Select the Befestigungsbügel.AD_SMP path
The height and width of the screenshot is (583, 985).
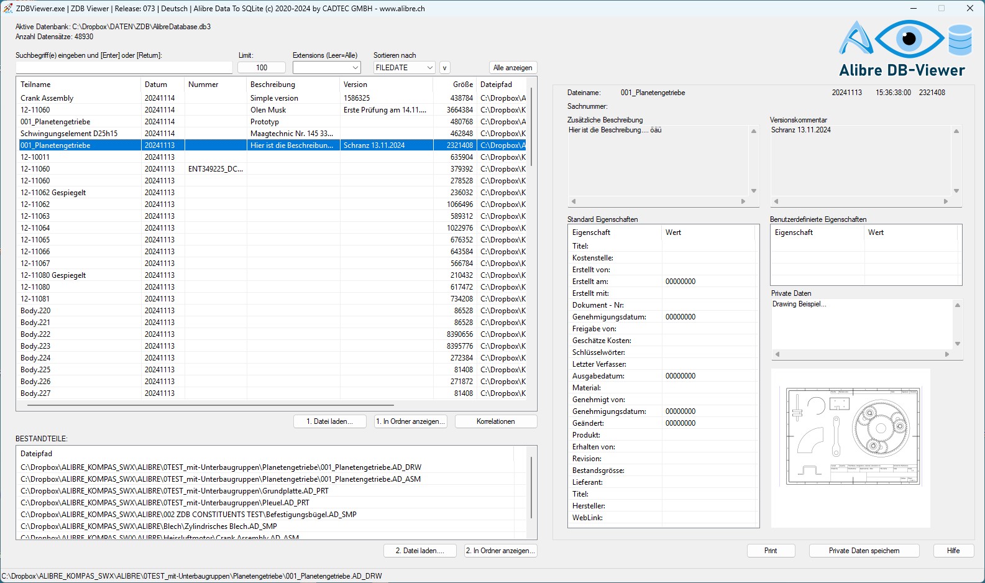pos(267,515)
